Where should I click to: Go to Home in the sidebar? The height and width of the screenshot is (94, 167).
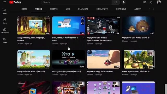(x=5, y=11)
